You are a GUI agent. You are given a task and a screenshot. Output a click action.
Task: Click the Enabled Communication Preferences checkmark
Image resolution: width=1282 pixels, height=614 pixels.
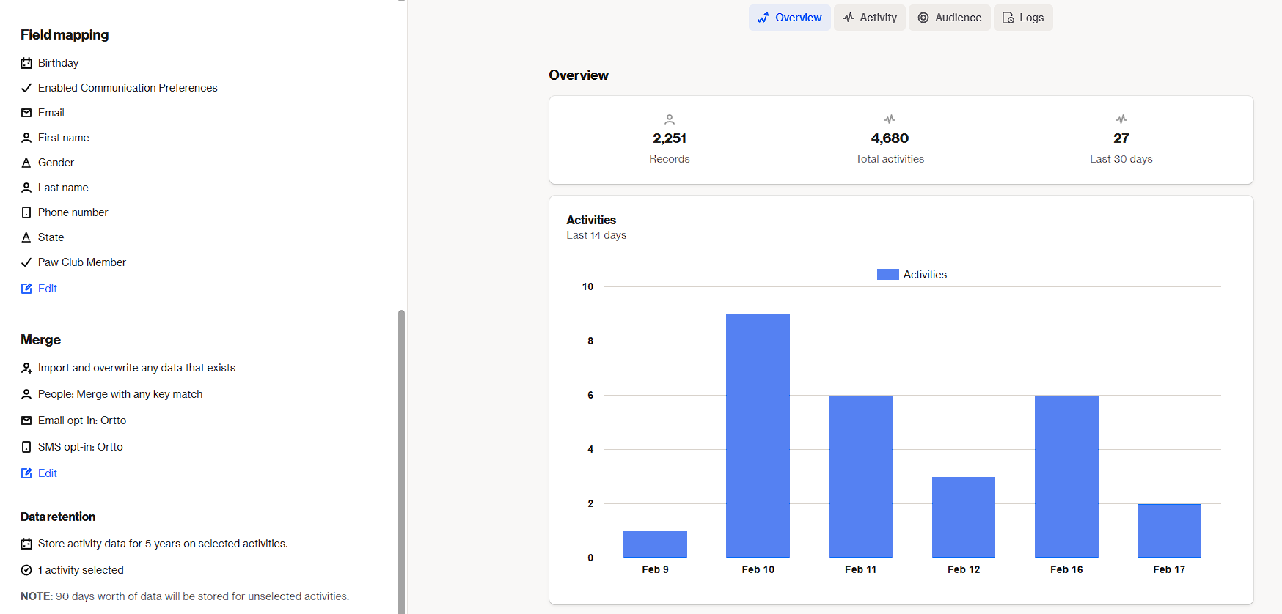pyautogui.click(x=26, y=88)
